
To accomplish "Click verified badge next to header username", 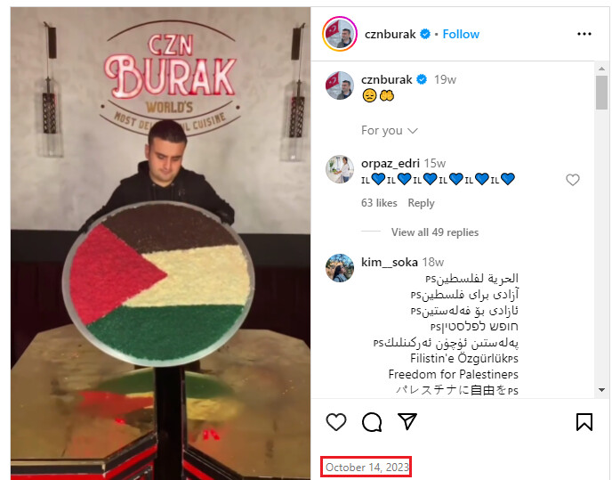I will pyautogui.click(x=425, y=35).
